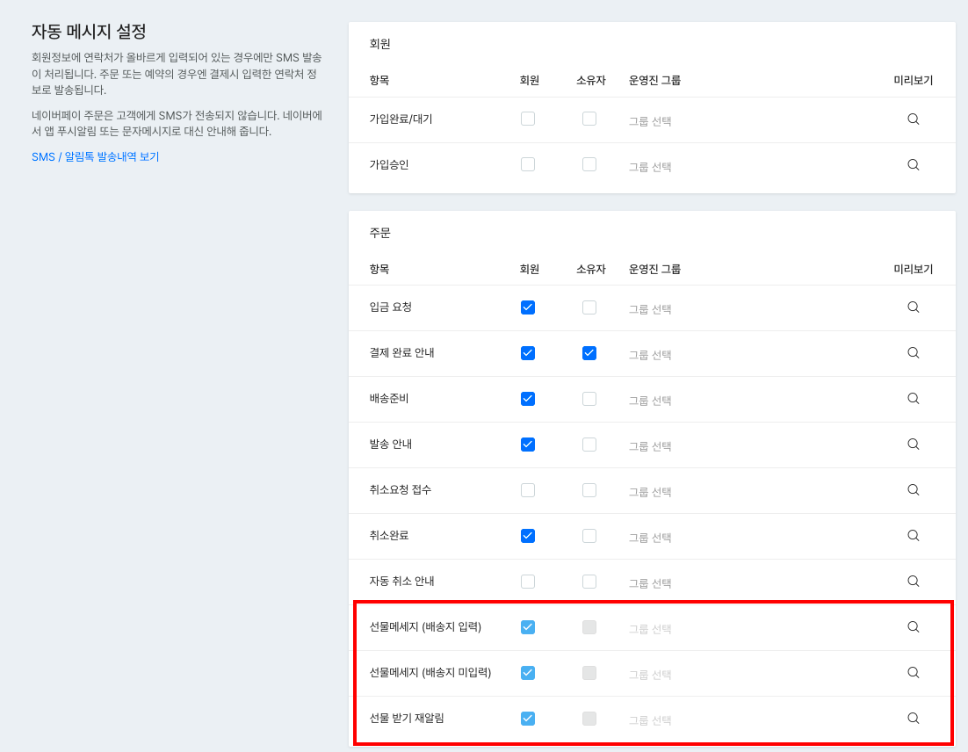
Task: Open preview for 배송준비 message
Action: (913, 399)
